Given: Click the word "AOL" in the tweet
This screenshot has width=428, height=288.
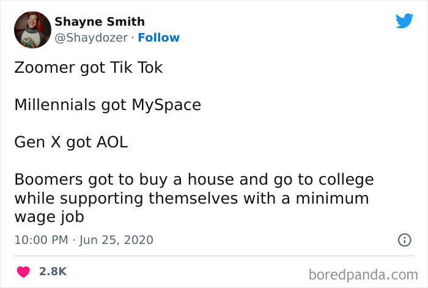Looking at the screenshot, I should point(111,142).
